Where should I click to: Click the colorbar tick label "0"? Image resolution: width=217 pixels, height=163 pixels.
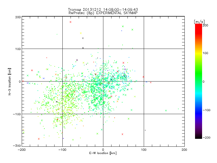[203, 81]
